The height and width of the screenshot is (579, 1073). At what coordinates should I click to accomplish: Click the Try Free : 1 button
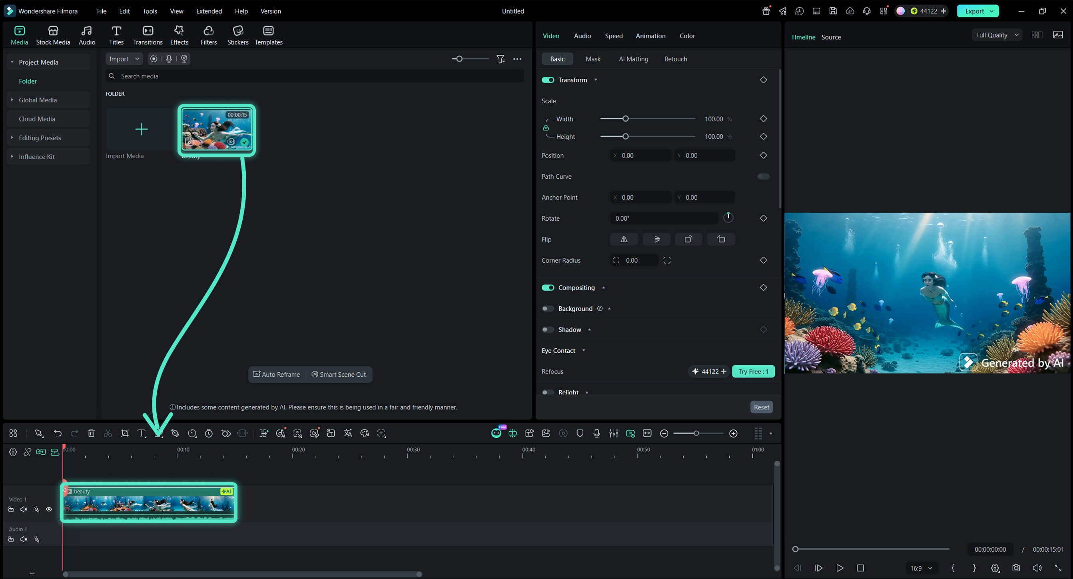pyautogui.click(x=754, y=371)
